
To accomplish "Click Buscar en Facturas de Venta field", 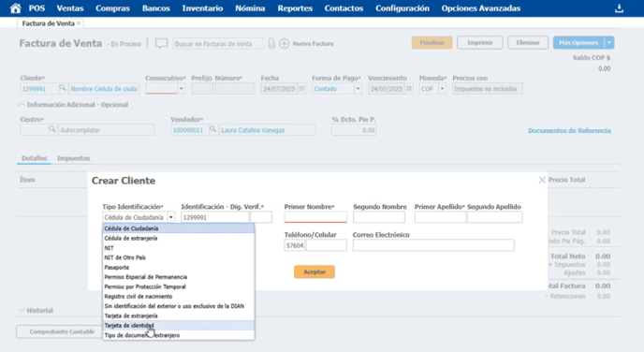I will [218, 44].
